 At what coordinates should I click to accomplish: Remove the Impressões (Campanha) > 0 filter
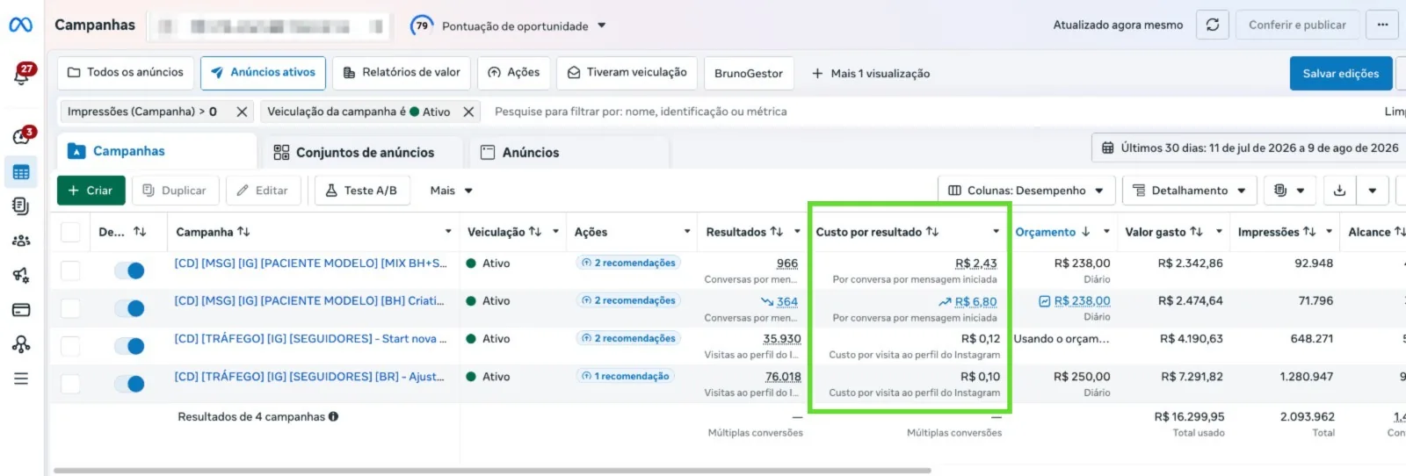click(x=242, y=112)
